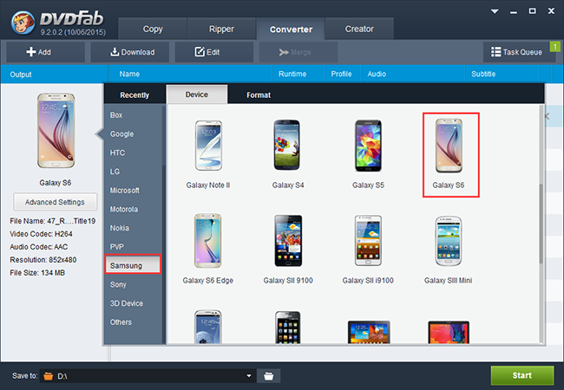Click the Task Queue count badge

(555, 47)
